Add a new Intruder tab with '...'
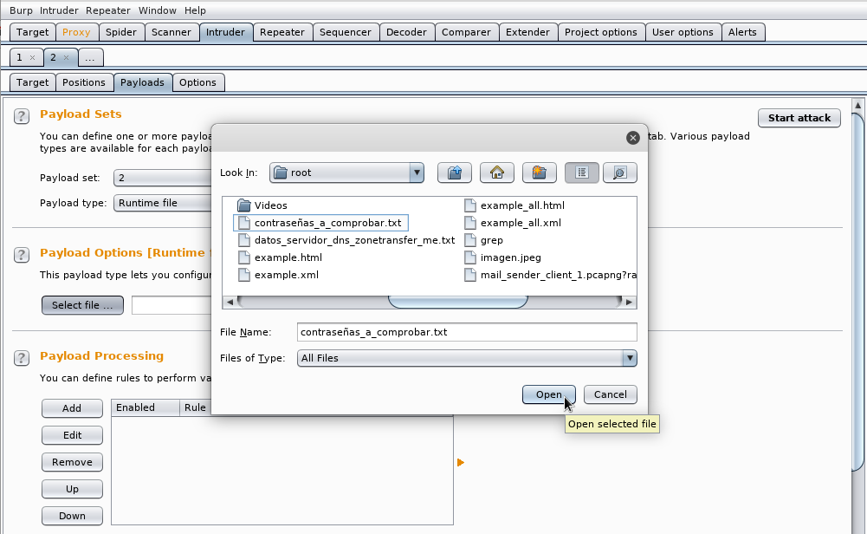The height and width of the screenshot is (534, 867). tap(90, 57)
